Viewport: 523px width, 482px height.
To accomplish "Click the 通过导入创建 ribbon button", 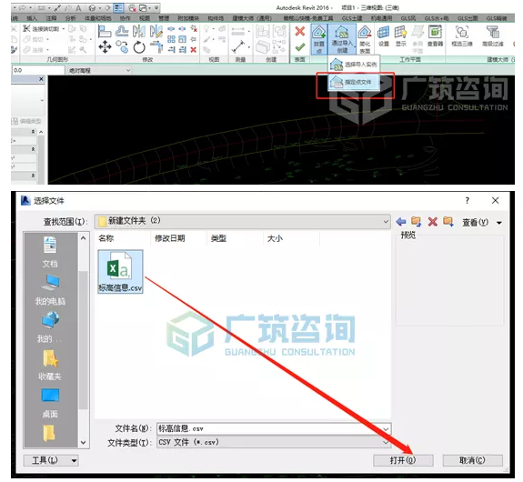I will tap(342, 39).
